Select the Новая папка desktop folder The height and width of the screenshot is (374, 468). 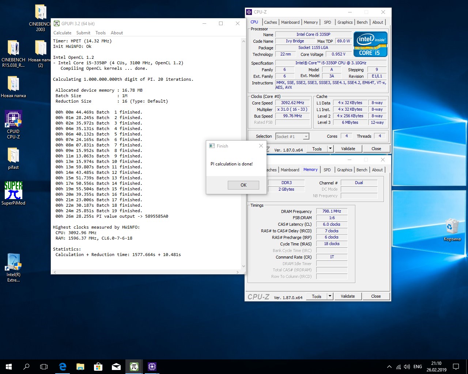click(14, 87)
